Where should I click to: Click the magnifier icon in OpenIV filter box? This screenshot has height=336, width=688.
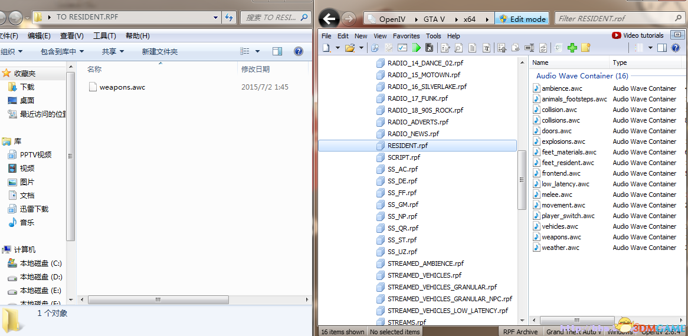pyautogui.click(x=679, y=18)
